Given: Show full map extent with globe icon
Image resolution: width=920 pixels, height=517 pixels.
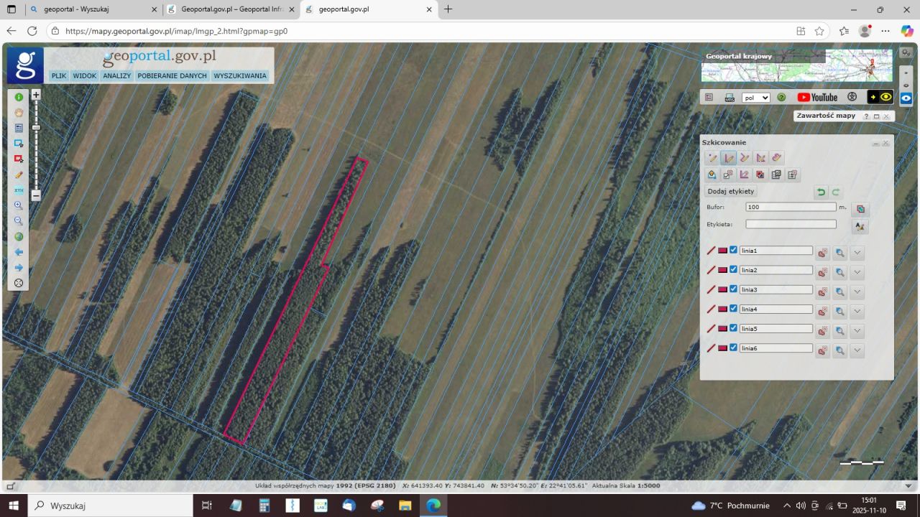Looking at the screenshot, I should coord(19,236).
